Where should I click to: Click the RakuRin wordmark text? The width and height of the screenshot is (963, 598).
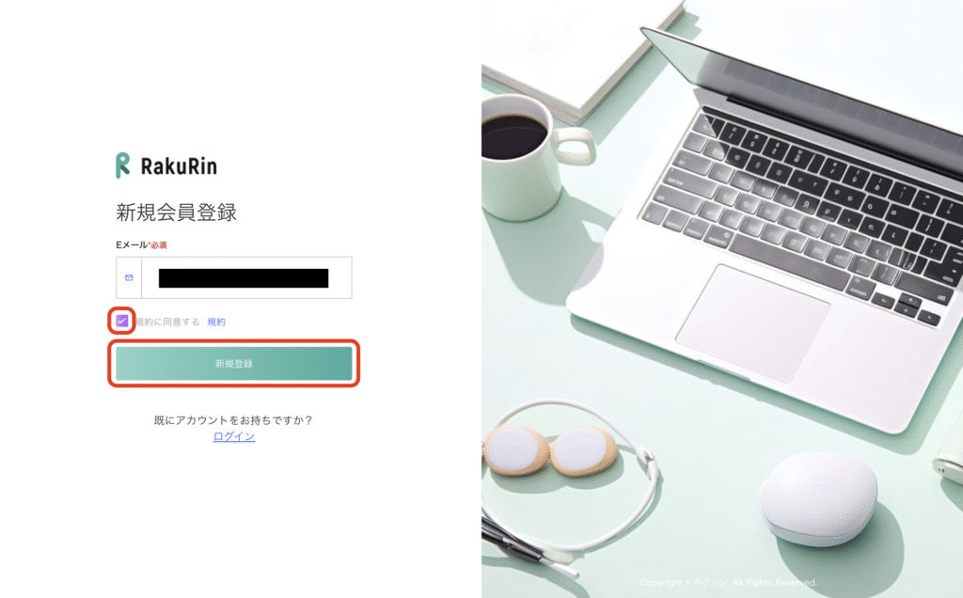click(179, 166)
